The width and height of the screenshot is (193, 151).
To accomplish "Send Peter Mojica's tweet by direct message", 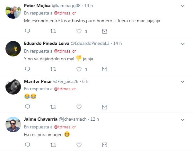I will pyautogui.click(x=104, y=31).
